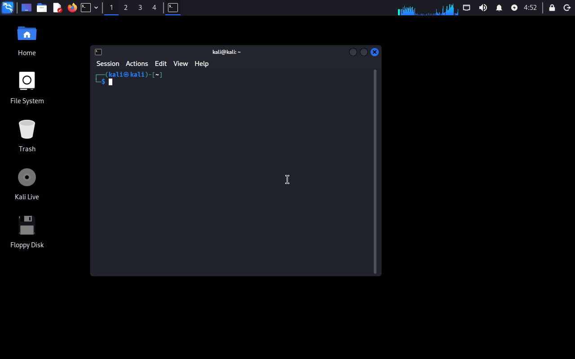This screenshot has width=575, height=359.
Task: Launch Firefox from the top panel
Action: pyautogui.click(x=72, y=8)
